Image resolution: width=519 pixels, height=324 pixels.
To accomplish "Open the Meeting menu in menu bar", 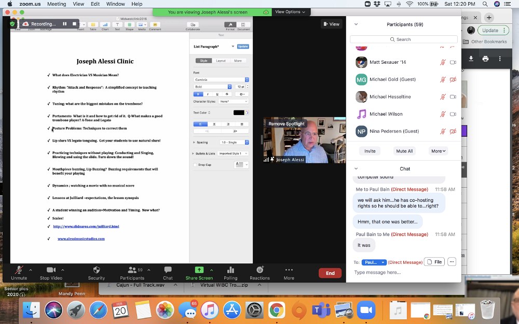I will coord(57,4).
